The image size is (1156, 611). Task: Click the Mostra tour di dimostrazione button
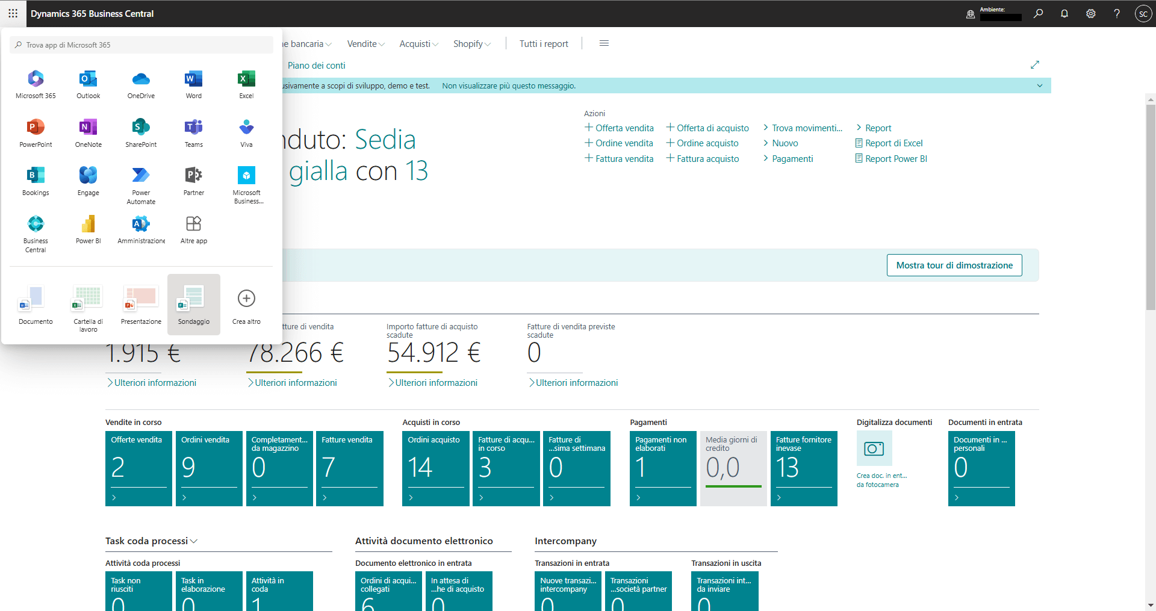[x=954, y=265]
